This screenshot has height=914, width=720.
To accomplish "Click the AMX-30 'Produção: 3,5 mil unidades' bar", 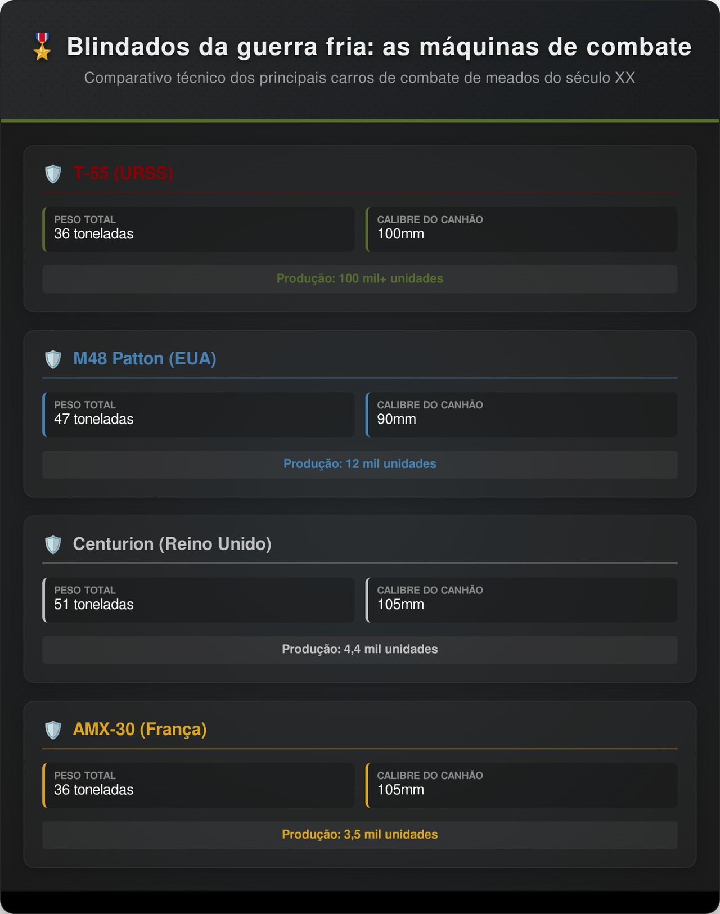I will click(360, 835).
